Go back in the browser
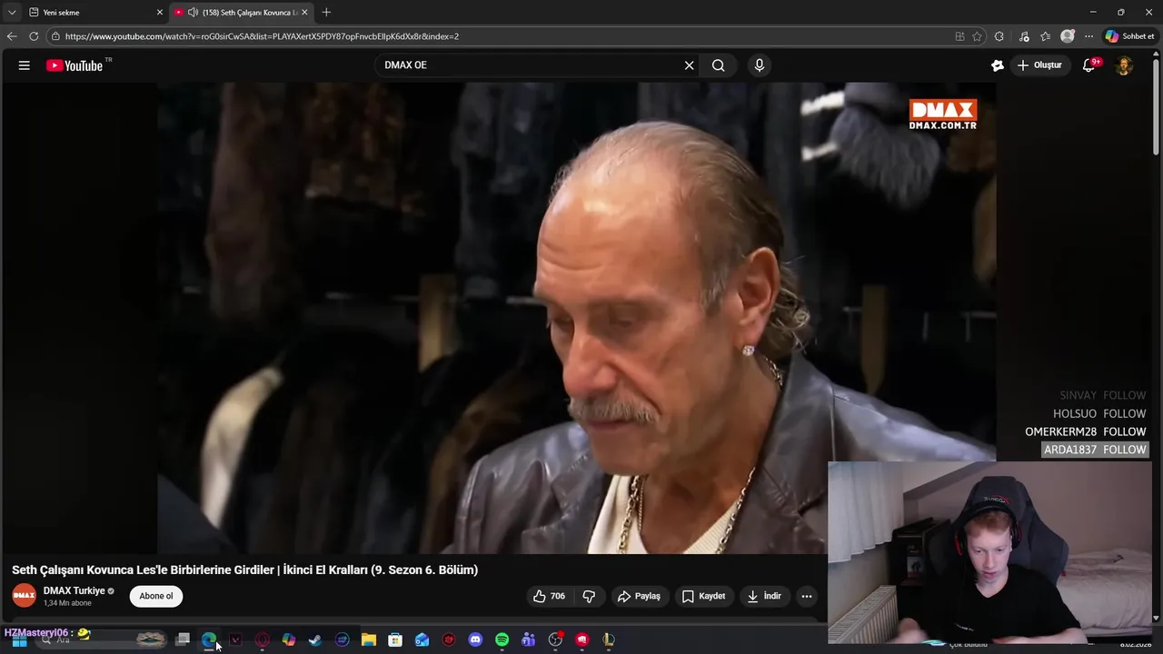Image resolution: width=1163 pixels, height=654 pixels. 12,36
